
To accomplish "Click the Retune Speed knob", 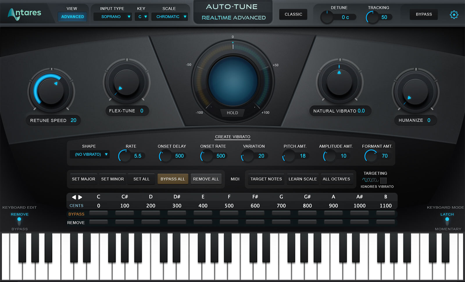I will [x=51, y=91].
